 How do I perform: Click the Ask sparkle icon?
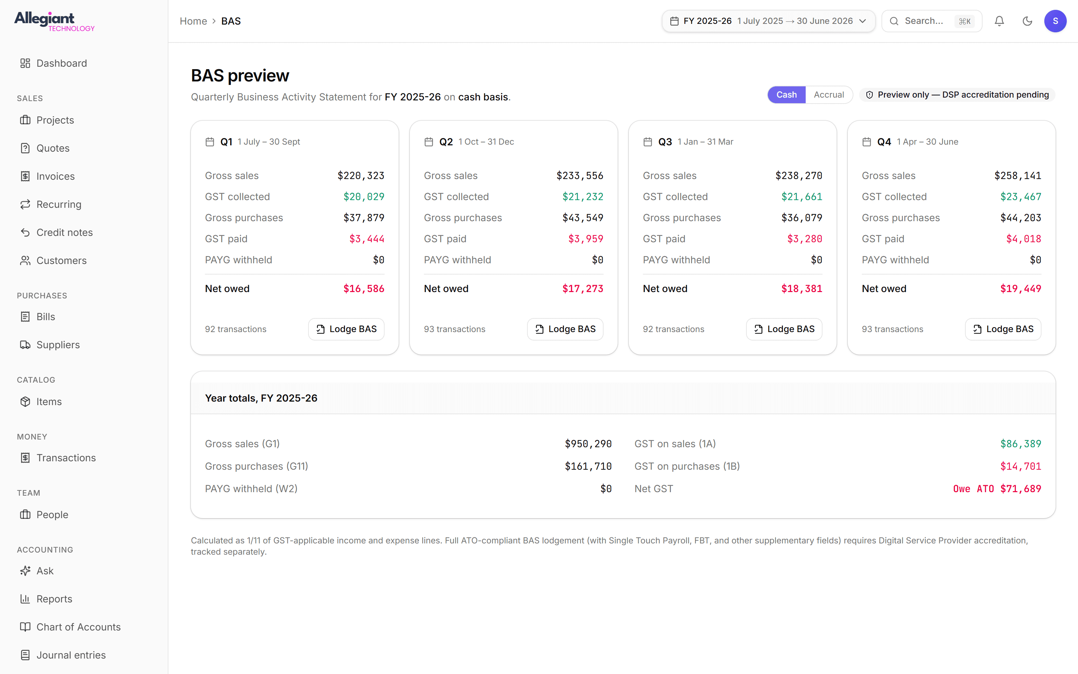point(25,570)
